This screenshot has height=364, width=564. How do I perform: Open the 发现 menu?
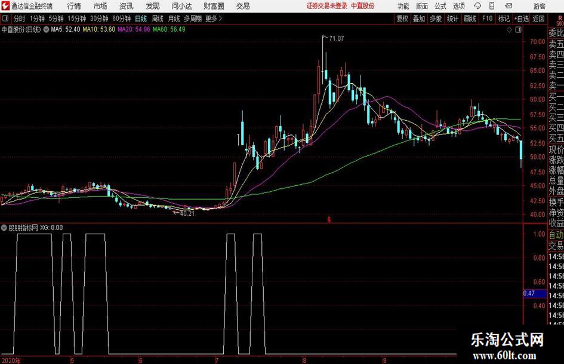pyautogui.click(x=153, y=6)
